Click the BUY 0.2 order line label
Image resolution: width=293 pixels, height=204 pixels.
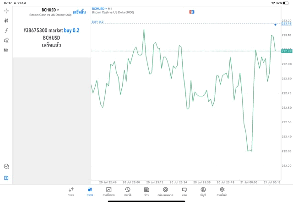coord(98,22)
